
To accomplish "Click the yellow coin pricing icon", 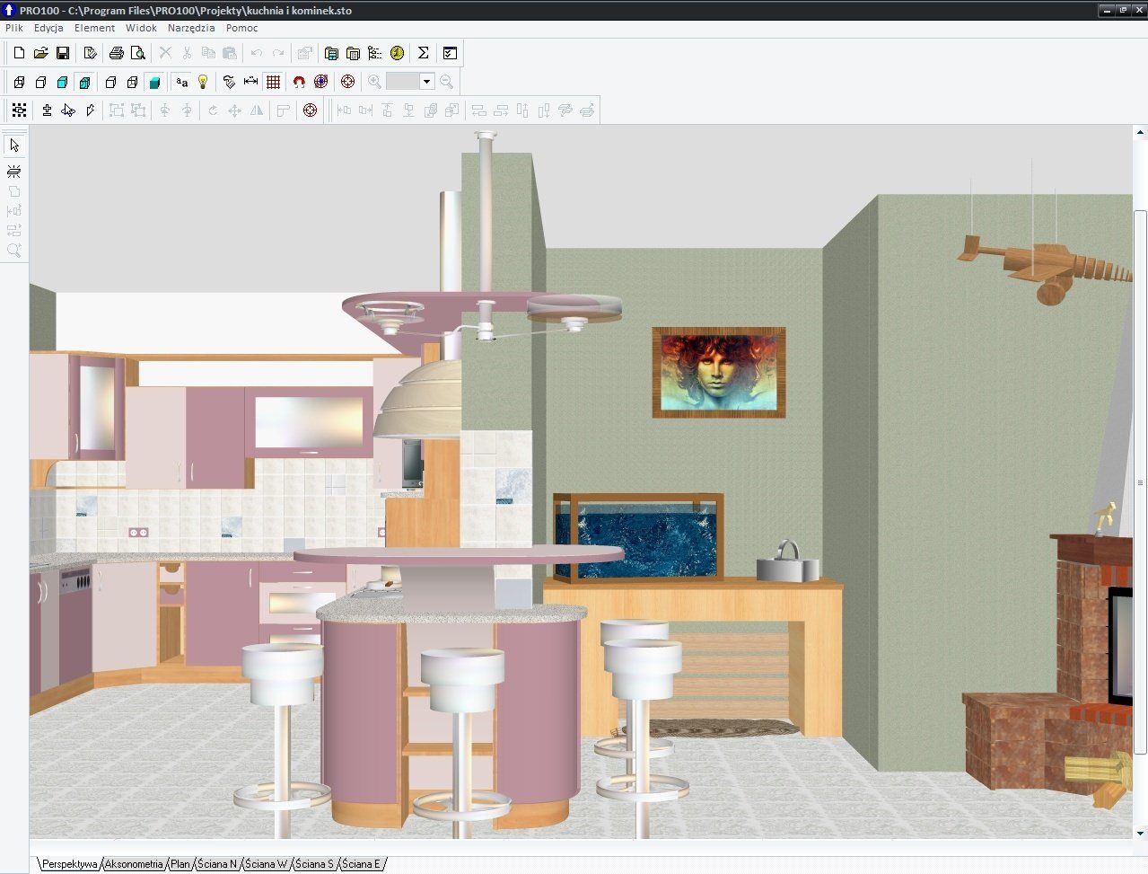I will pyautogui.click(x=398, y=53).
